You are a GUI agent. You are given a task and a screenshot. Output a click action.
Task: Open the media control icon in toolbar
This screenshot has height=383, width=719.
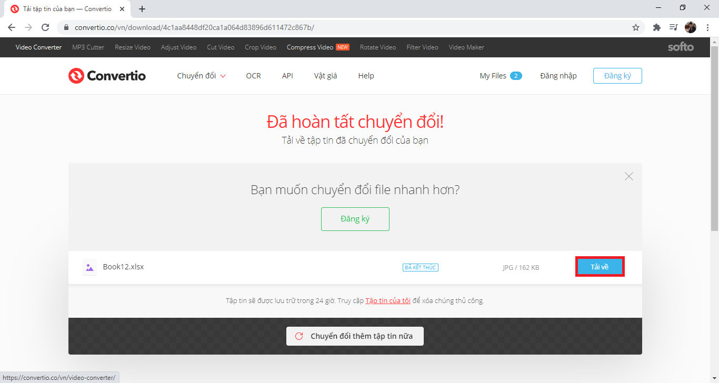pyautogui.click(x=674, y=27)
